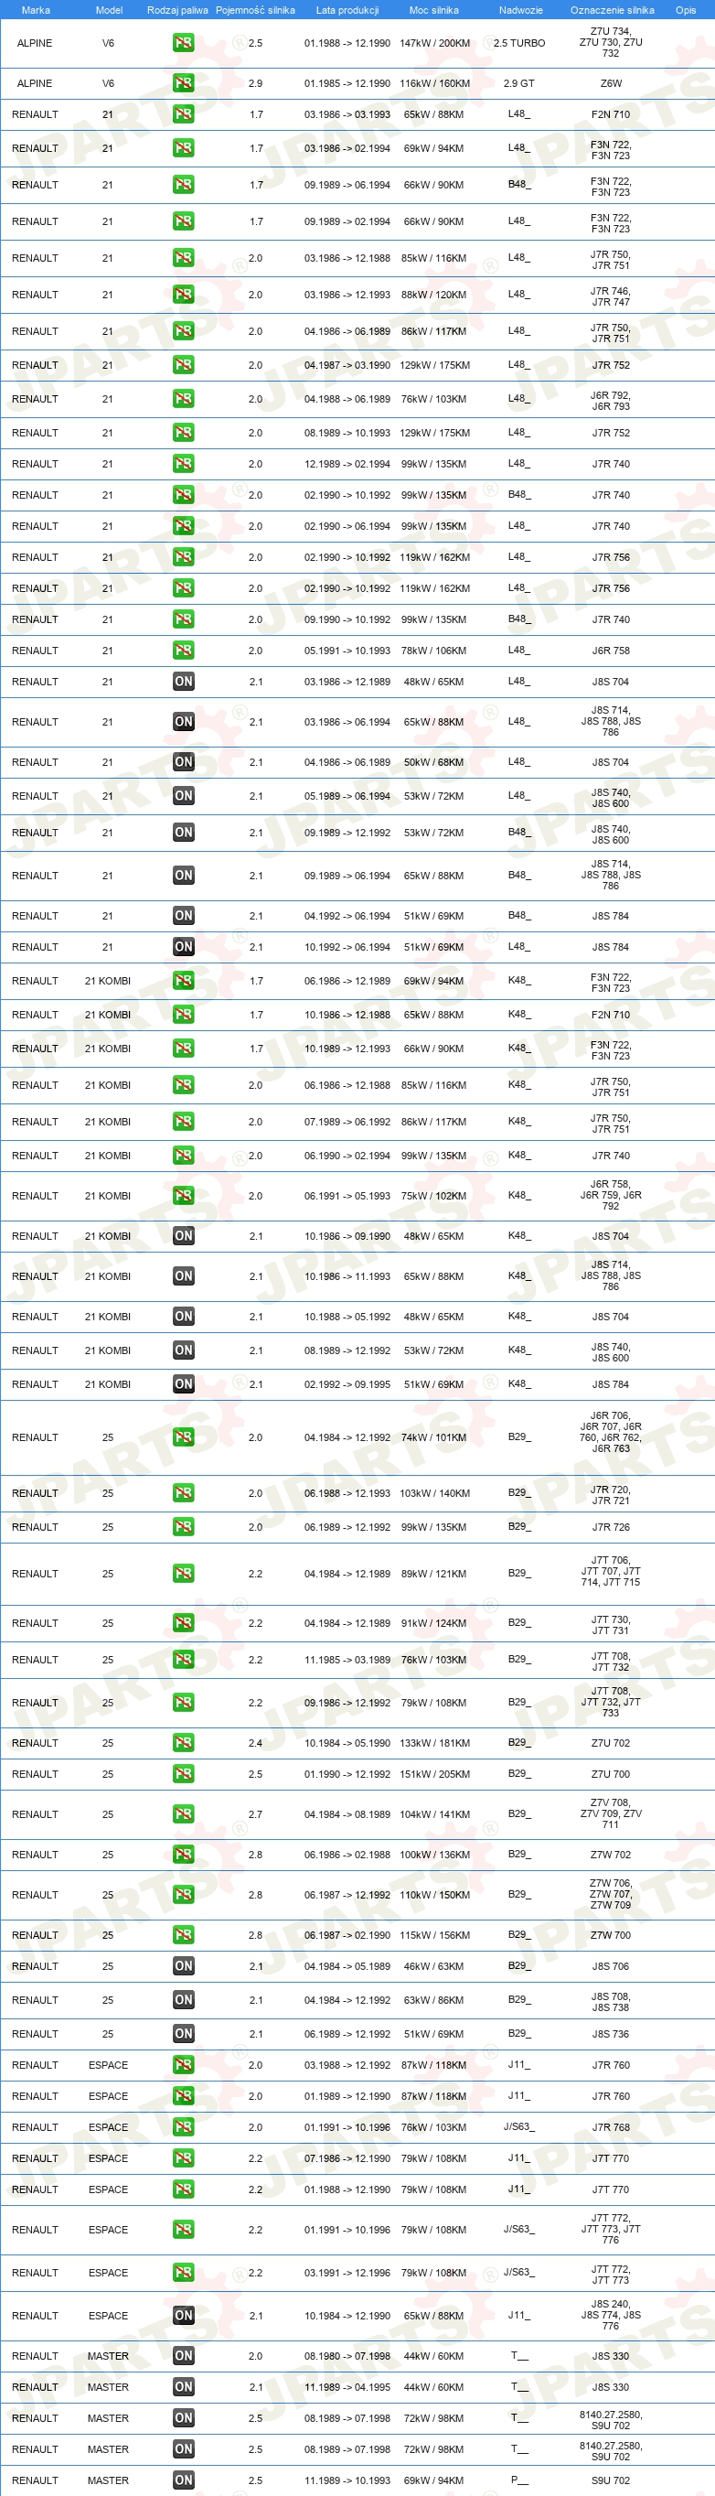715x2496 pixels.
Task: Select production years 07.1986 -> 12.1990
Action: pos(347,2157)
